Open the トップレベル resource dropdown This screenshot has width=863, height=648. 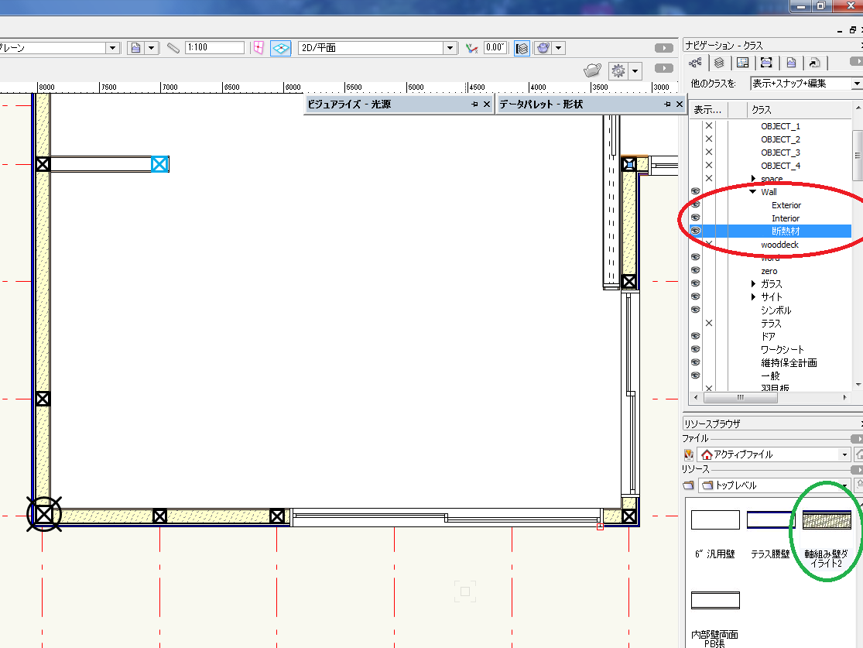845,485
